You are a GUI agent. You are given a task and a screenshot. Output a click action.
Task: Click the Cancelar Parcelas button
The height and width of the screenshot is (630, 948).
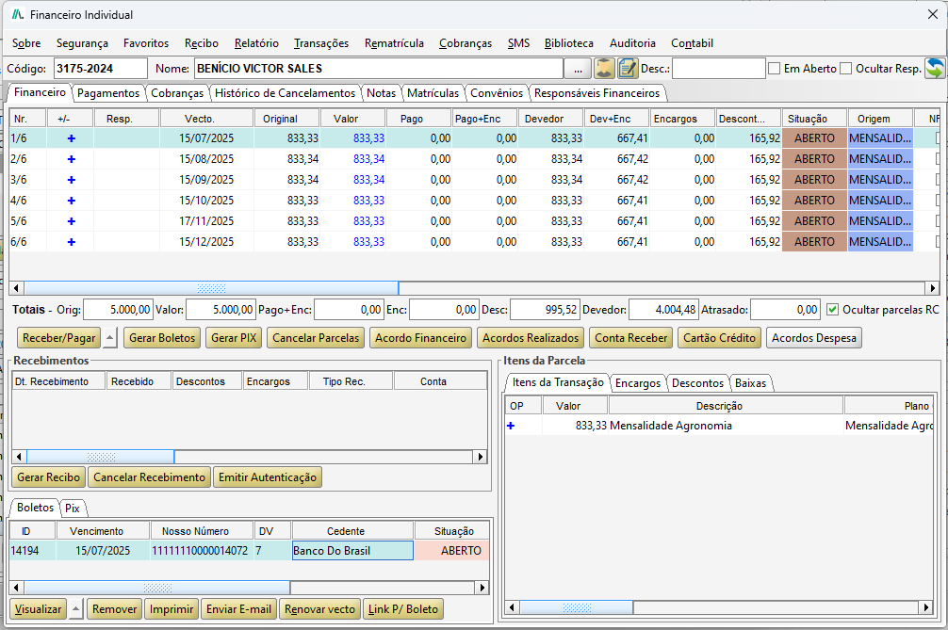click(x=316, y=338)
